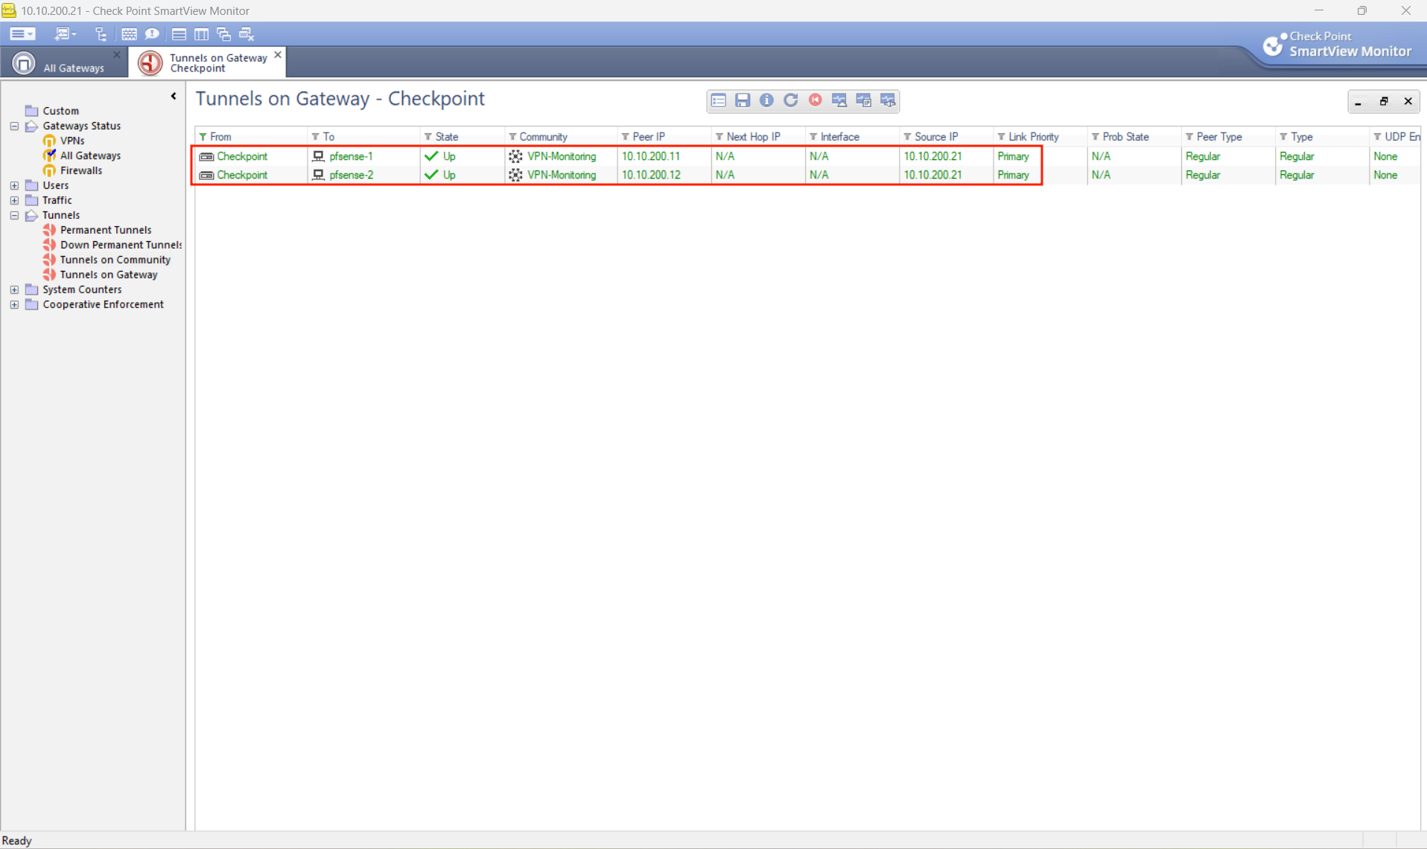The image size is (1427, 849).
Task: Sort by the Peer Type column header
Action: pos(1227,137)
